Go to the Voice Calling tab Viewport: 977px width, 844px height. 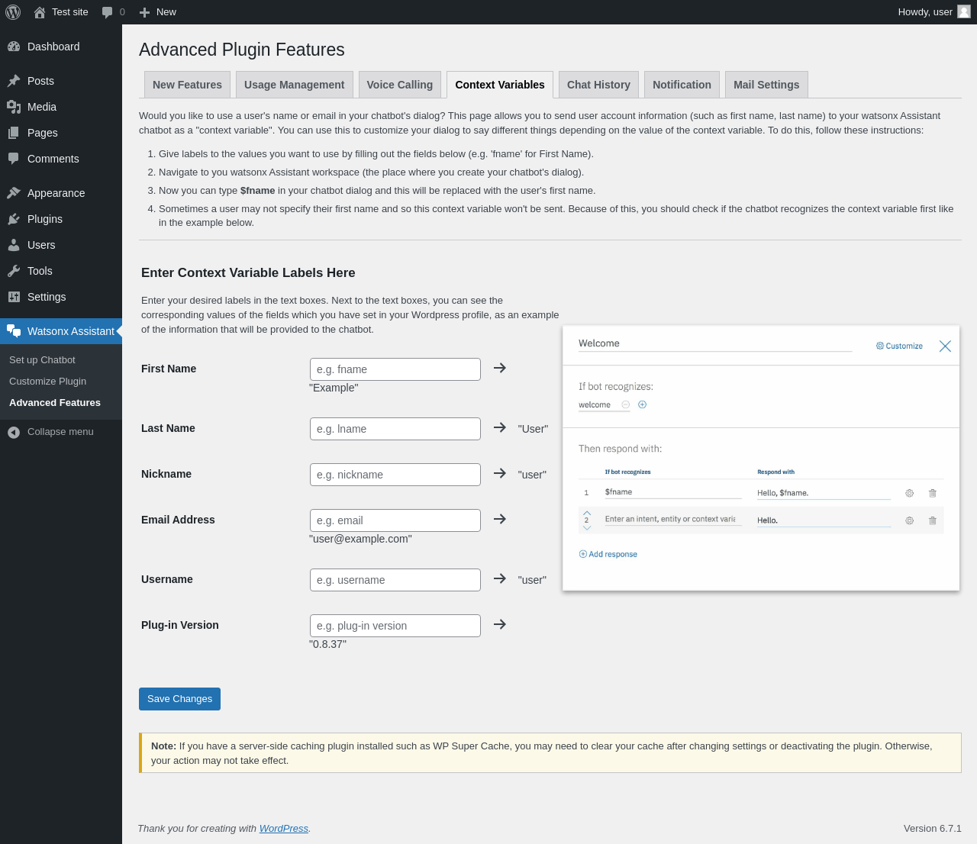[x=400, y=85]
